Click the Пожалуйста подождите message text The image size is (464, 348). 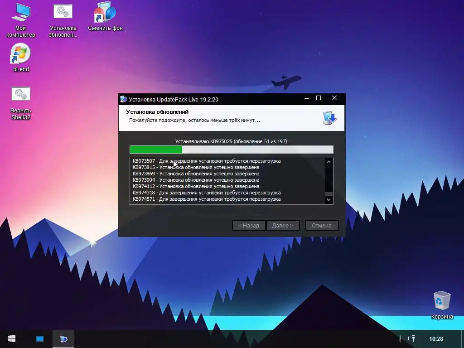pyautogui.click(x=194, y=120)
